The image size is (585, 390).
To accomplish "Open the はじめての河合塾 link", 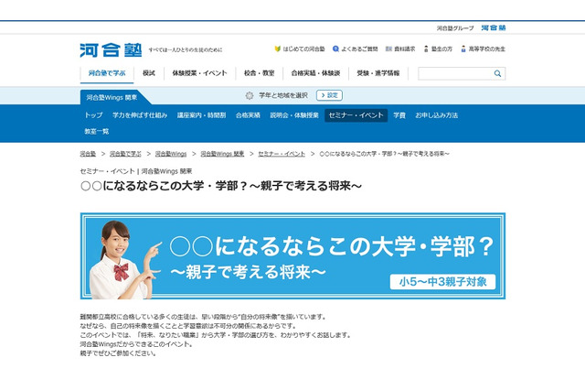I will coord(303,49).
